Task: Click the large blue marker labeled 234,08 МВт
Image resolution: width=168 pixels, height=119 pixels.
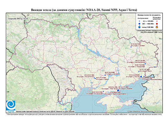Action: (x=141, y=77)
